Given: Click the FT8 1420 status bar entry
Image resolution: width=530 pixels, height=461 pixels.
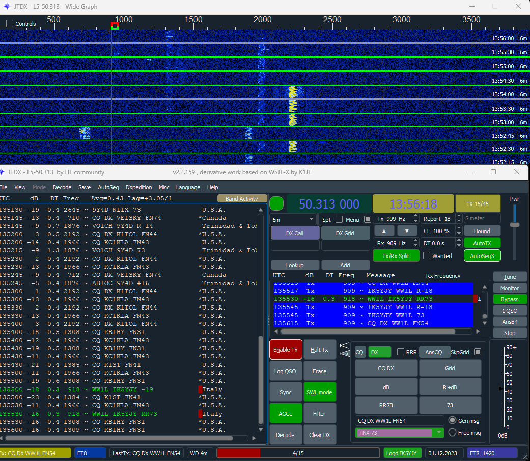Looking at the screenshot, I should click(x=492, y=453).
